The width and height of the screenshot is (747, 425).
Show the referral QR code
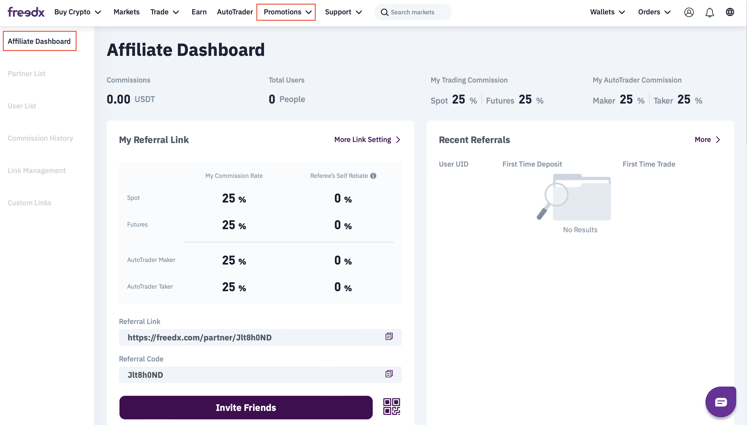[x=391, y=407]
